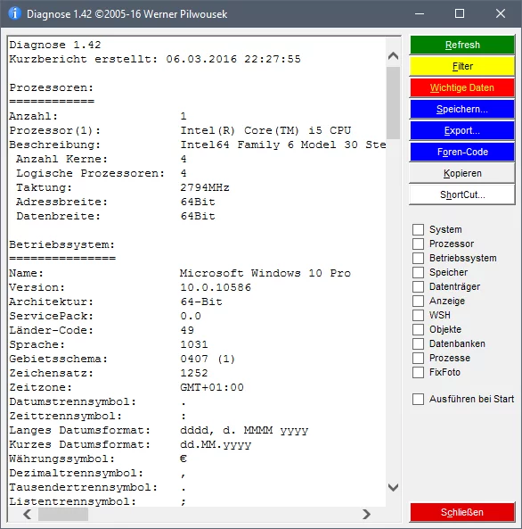This screenshot has height=529, width=522.
Task: Click the blue info icon in title bar
Action: click(14, 13)
